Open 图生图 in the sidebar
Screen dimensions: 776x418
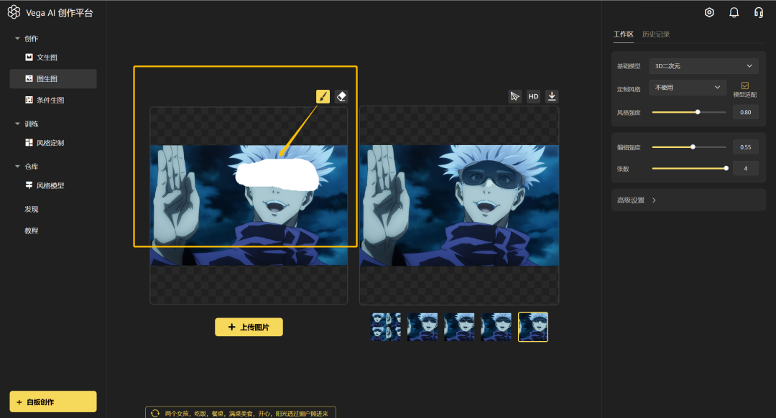[x=53, y=79]
